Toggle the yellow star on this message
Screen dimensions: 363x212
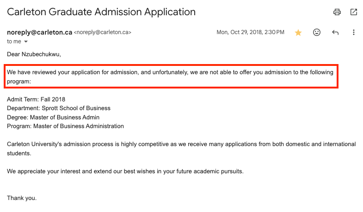pyautogui.click(x=298, y=33)
